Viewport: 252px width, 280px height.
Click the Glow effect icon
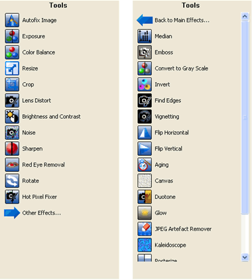145,213
